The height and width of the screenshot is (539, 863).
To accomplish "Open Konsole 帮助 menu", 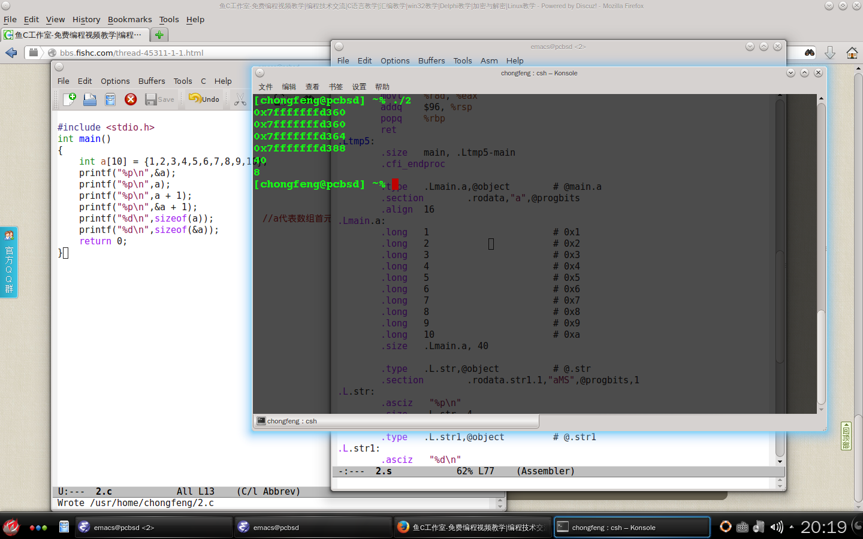I will click(x=382, y=87).
